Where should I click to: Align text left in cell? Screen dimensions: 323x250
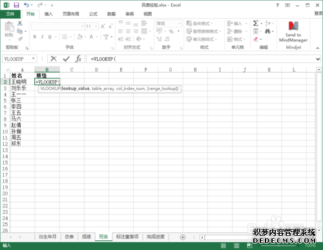121,31
